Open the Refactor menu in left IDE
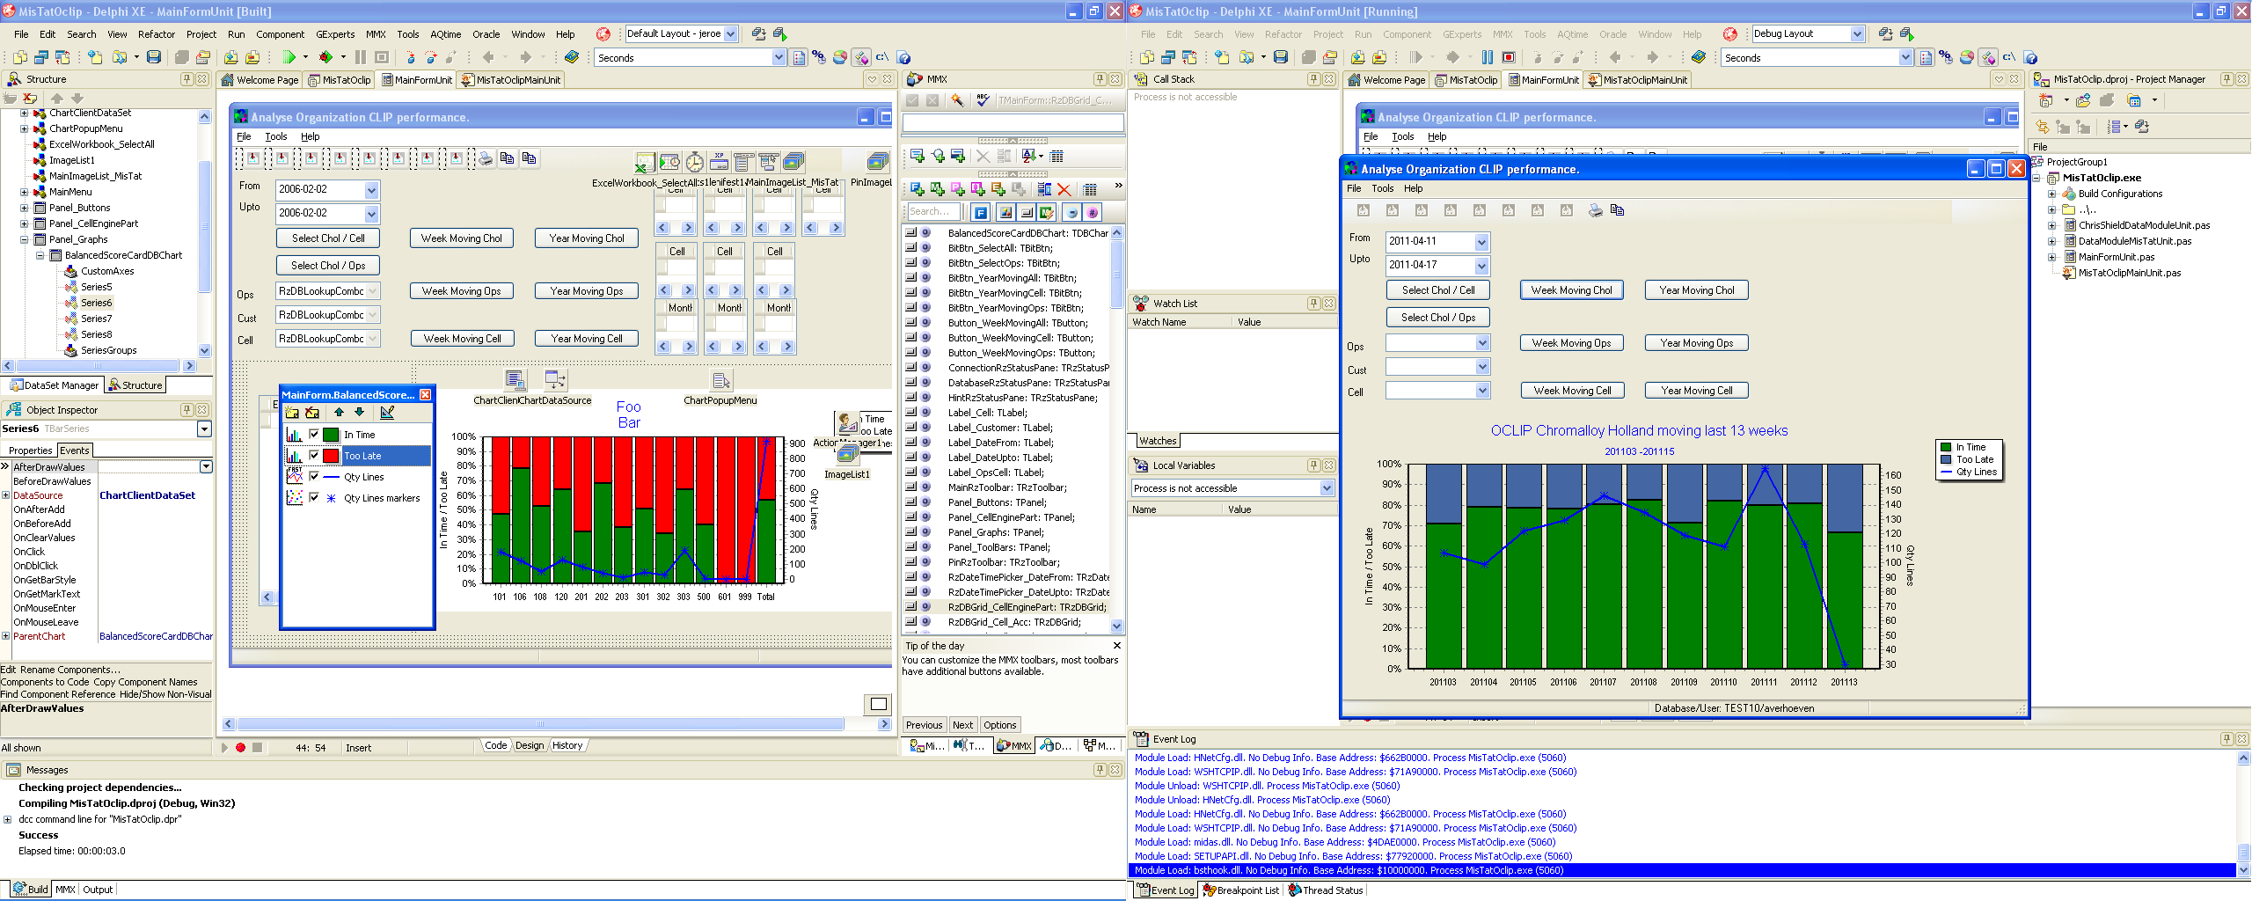Viewport: 2252px width, 901px height. (157, 34)
